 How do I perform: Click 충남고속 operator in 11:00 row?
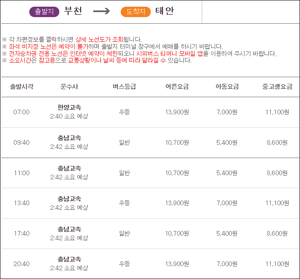point(69,168)
